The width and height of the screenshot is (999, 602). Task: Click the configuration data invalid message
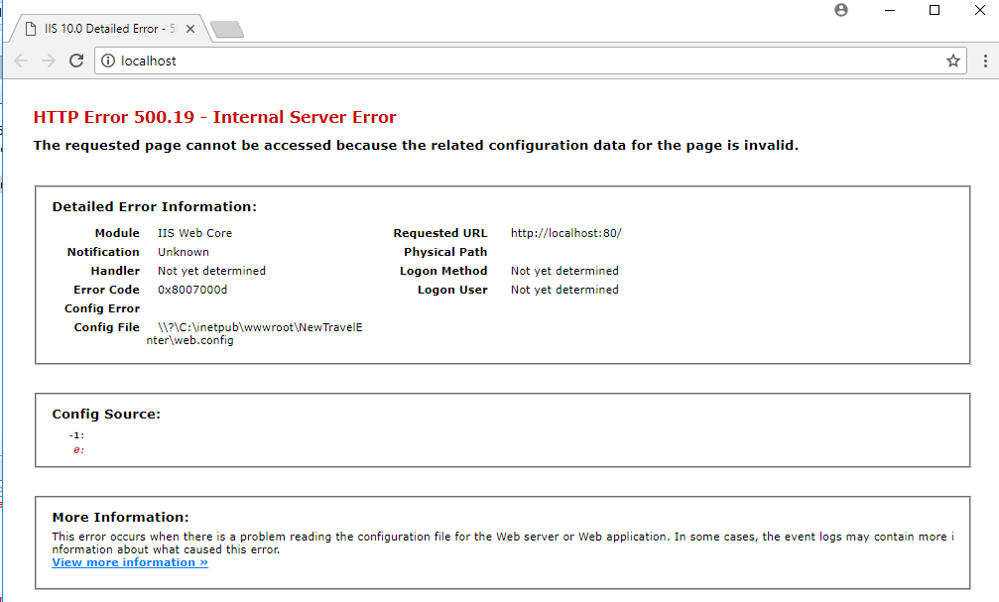tap(416, 146)
